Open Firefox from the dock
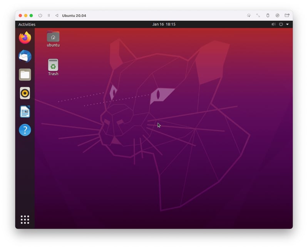308x249 pixels. click(x=25, y=38)
